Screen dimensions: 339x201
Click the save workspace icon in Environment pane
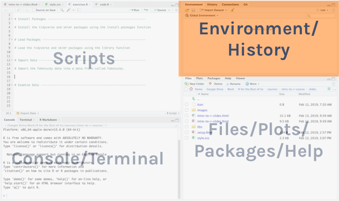tap(193, 10)
